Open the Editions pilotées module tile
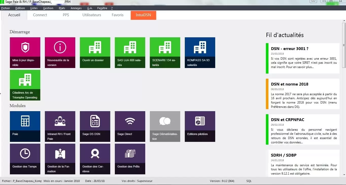Viewport: 346px width, 185px height. pos(200,126)
